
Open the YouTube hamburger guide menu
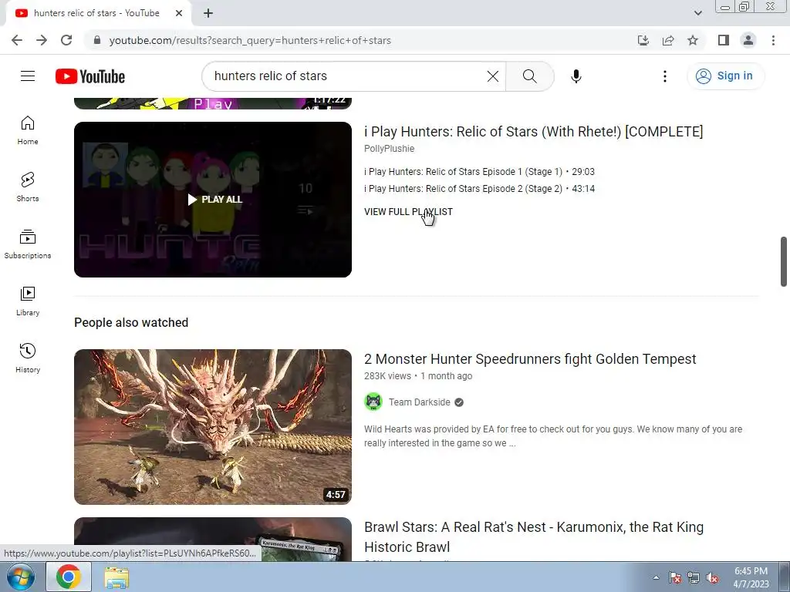pos(28,76)
